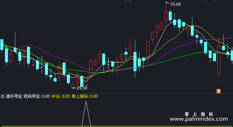This screenshot has height=127, width=233.
Task: Click the long red candle beside the 激 marker
Action: [x=219, y=60]
